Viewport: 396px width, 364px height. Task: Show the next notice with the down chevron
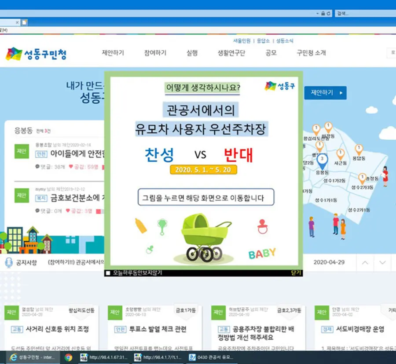(382, 262)
